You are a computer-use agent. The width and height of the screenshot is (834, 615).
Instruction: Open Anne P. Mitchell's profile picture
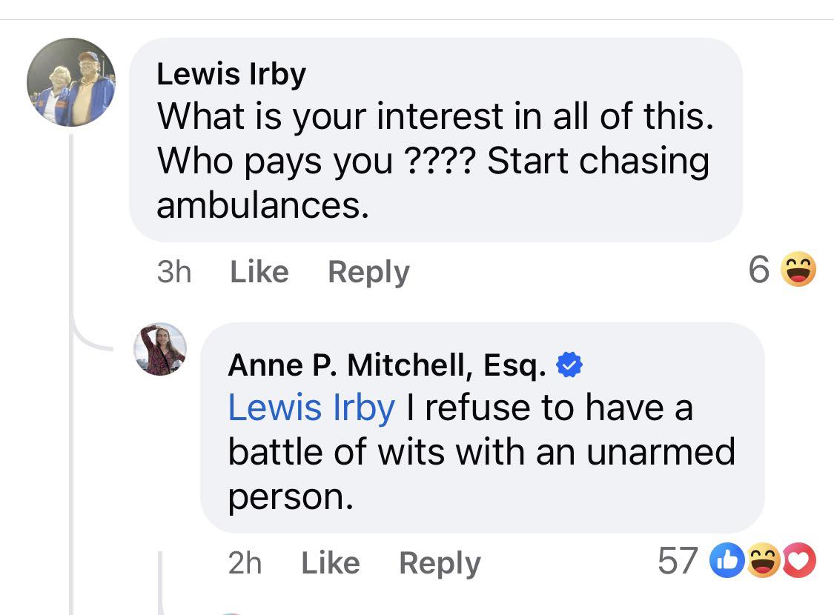pyautogui.click(x=159, y=349)
